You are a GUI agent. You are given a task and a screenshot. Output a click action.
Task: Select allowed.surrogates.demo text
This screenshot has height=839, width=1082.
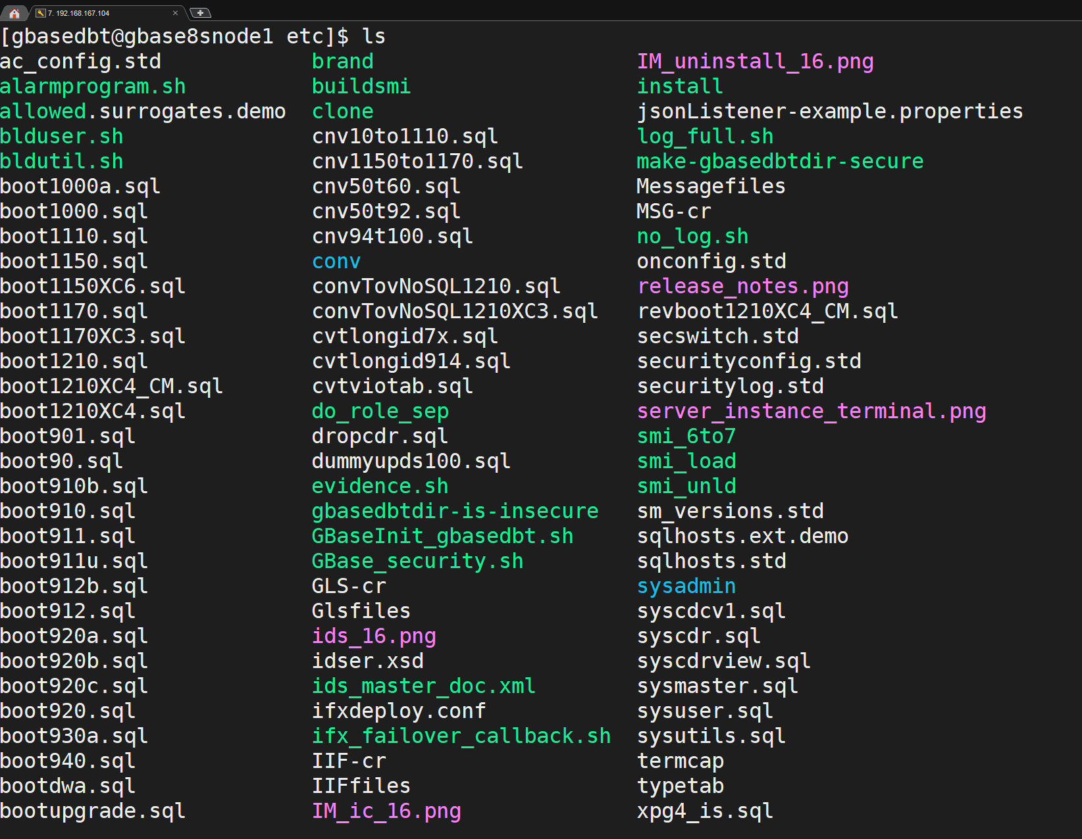[143, 112]
